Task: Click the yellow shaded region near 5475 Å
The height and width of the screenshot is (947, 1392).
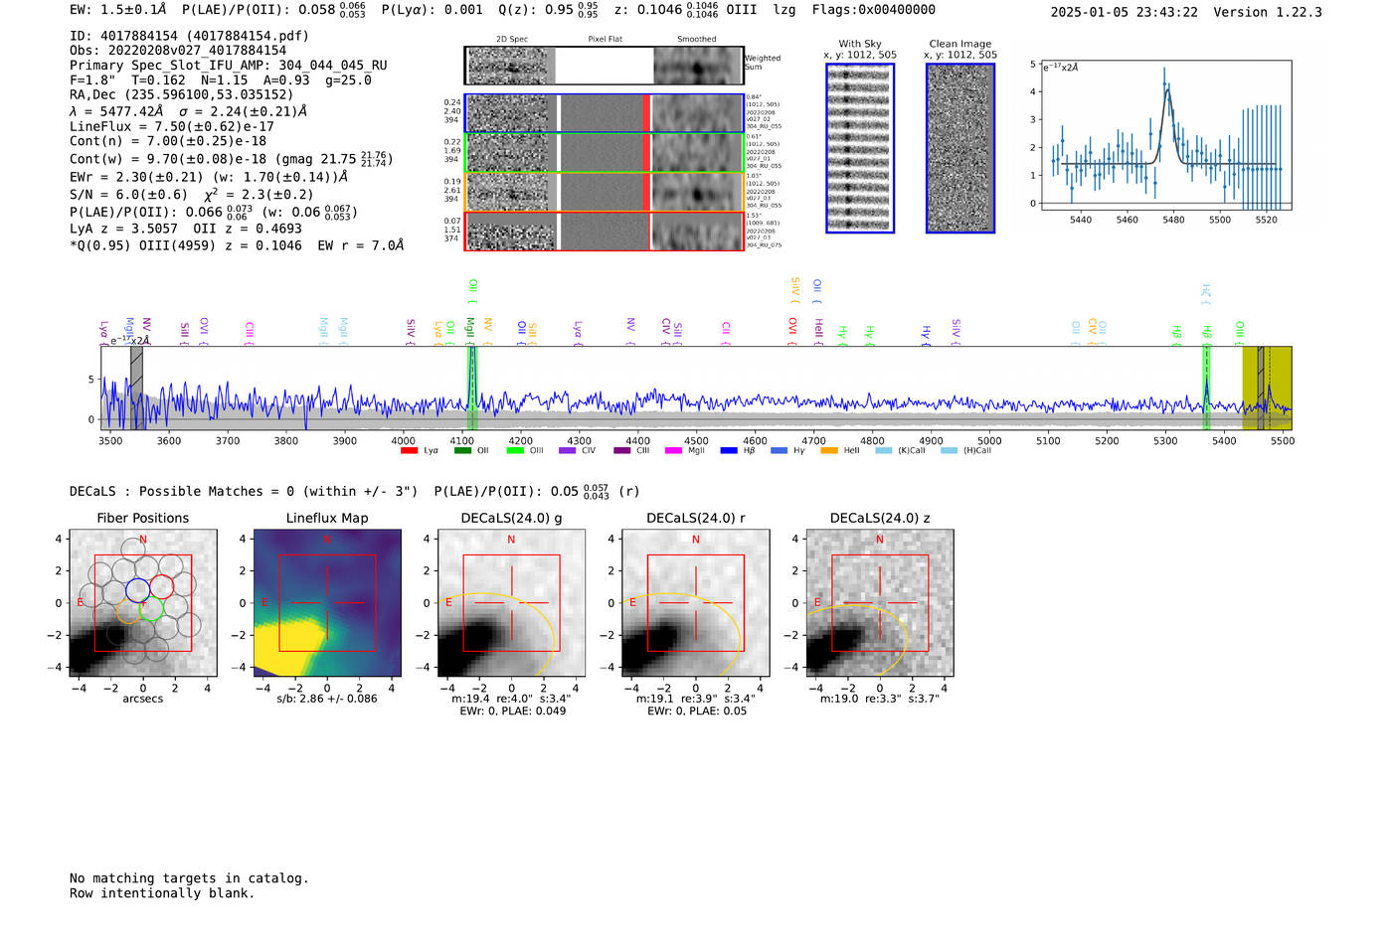Action: (x=1267, y=388)
